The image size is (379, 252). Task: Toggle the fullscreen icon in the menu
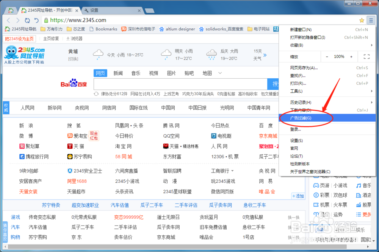(x=366, y=57)
